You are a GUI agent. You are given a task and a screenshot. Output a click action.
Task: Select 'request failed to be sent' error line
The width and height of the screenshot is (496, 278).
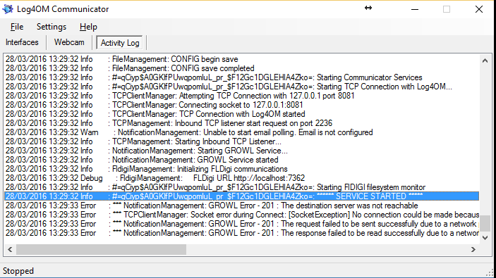pos(242,224)
